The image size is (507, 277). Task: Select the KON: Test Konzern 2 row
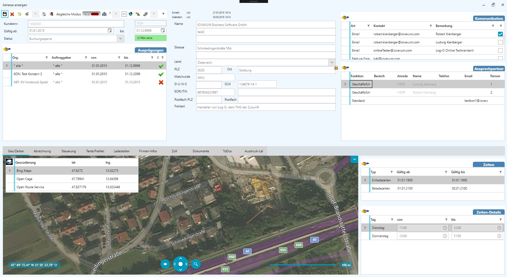[x=85, y=74]
